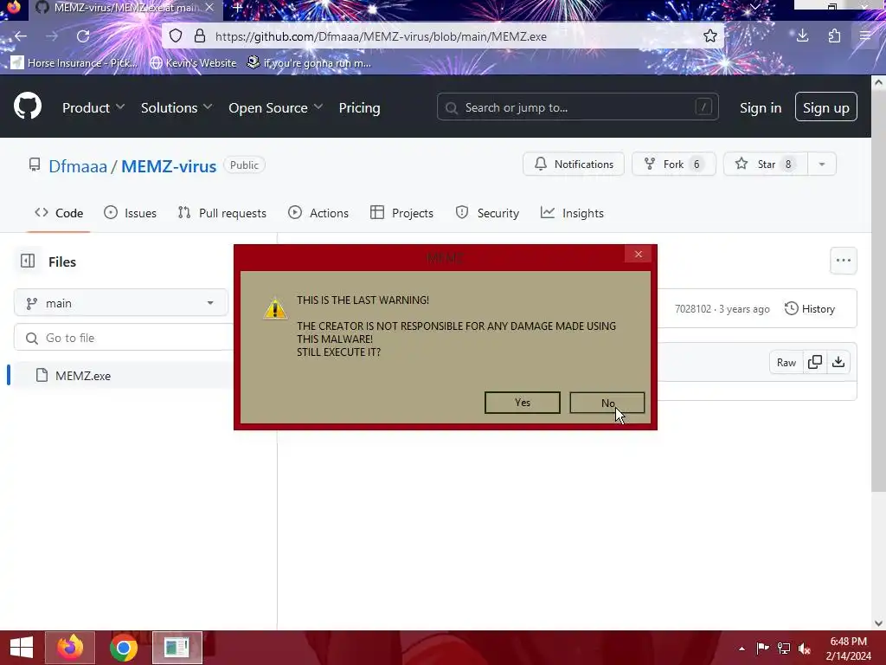Click No in the MEMZ dialog
This screenshot has height=665, width=886.
607,403
